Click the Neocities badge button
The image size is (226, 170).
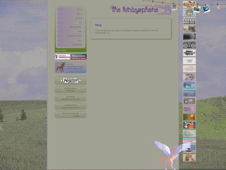tap(79, 57)
